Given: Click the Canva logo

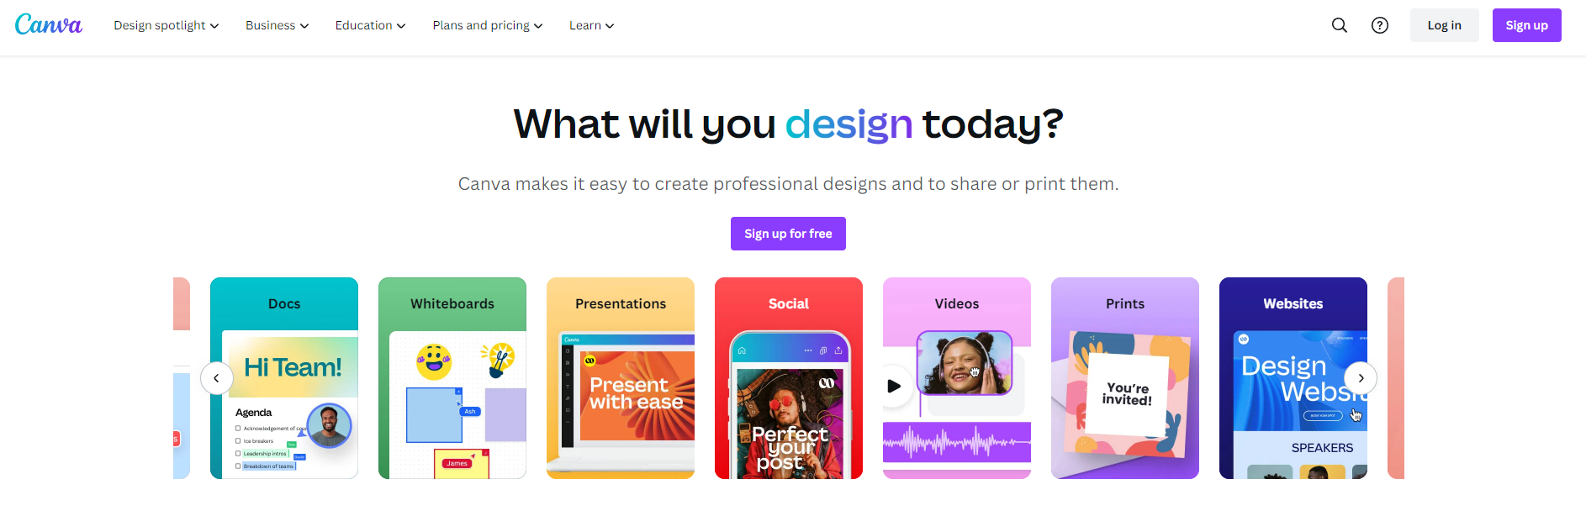Looking at the screenshot, I should pyautogui.click(x=49, y=25).
